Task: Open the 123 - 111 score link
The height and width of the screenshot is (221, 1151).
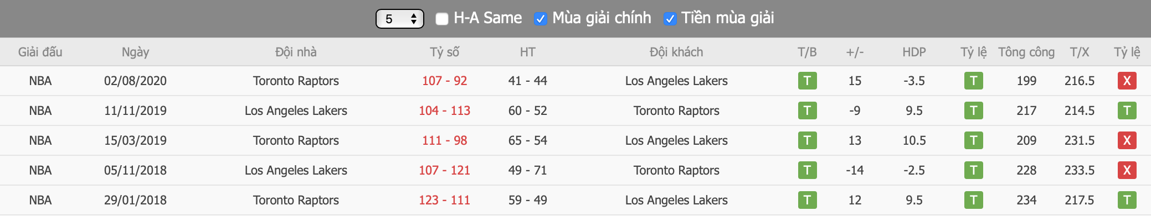Action: 444,200
